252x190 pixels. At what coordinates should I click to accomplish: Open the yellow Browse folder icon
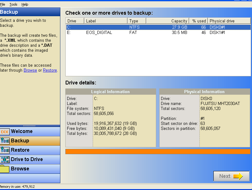(x=5, y=168)
